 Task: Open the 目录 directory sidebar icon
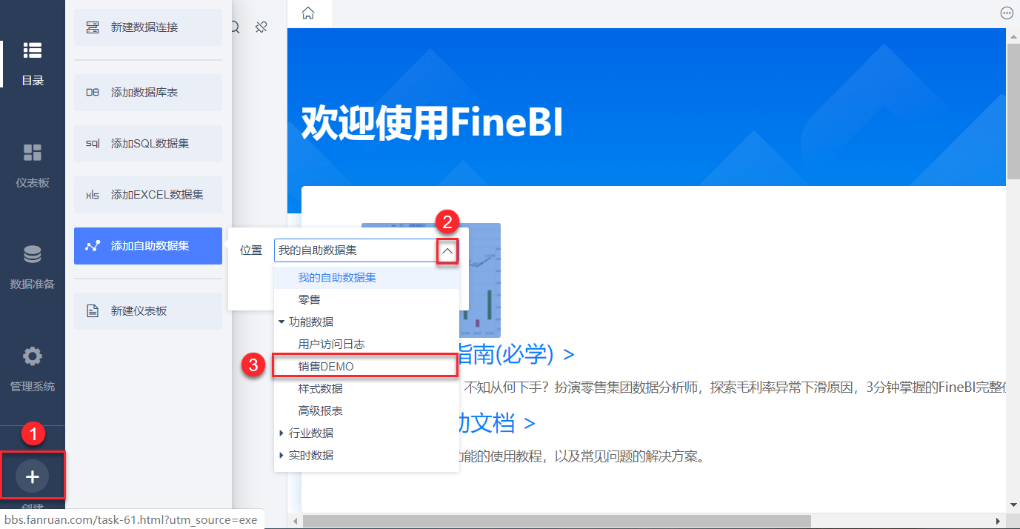[x=32, y=50]
